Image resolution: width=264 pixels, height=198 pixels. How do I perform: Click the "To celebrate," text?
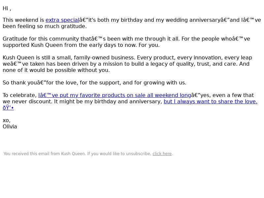[20, 95]
